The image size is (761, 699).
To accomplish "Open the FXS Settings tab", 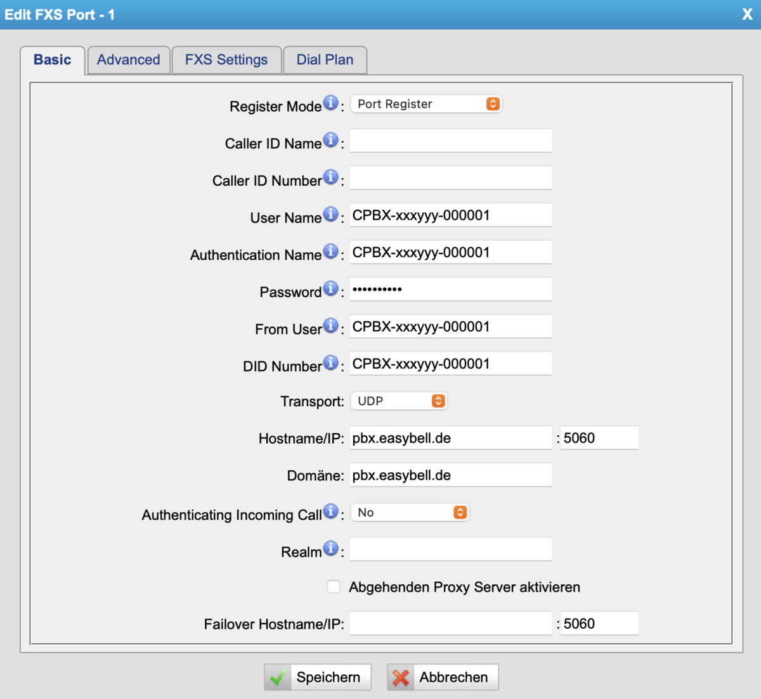I will [x=226, y=60].
